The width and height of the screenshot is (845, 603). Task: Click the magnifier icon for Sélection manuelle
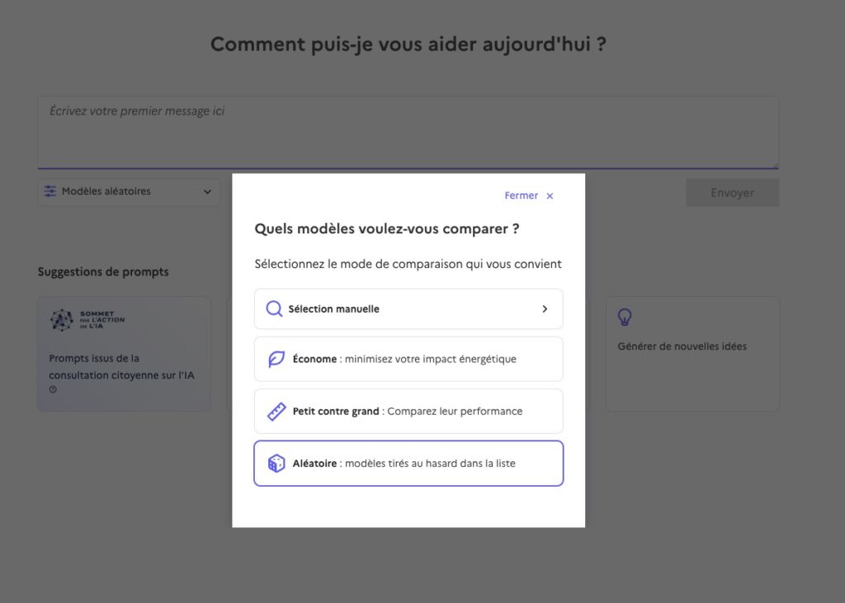(x=275, y=309)
